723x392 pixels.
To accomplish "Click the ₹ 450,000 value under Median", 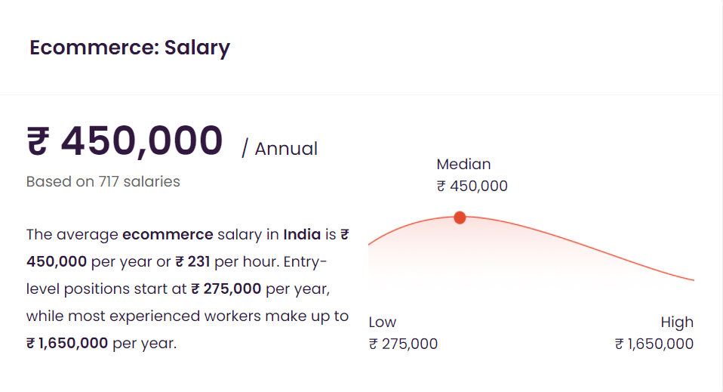I will (x=472, y=186).
